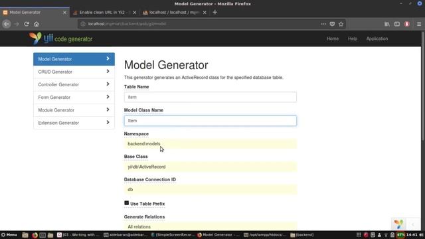
Task: Focus the Model Class Name input field
Action: tap(211, 121)
